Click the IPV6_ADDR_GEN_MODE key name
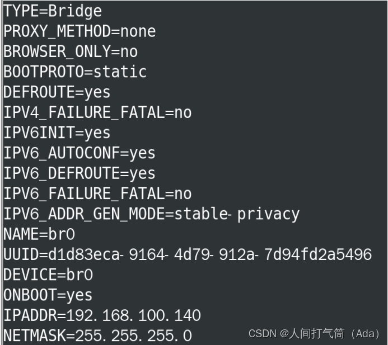The image size is (388, 345). pos(84,214)
